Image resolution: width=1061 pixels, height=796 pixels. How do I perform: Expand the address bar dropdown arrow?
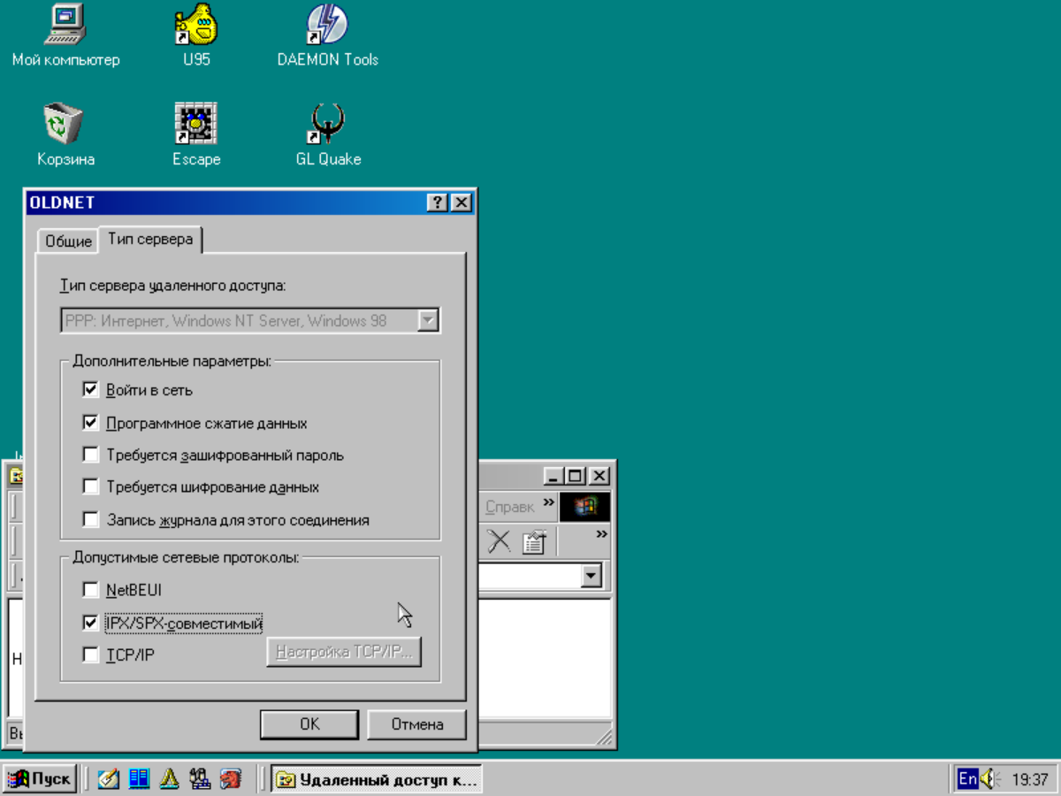coord(592,577)
